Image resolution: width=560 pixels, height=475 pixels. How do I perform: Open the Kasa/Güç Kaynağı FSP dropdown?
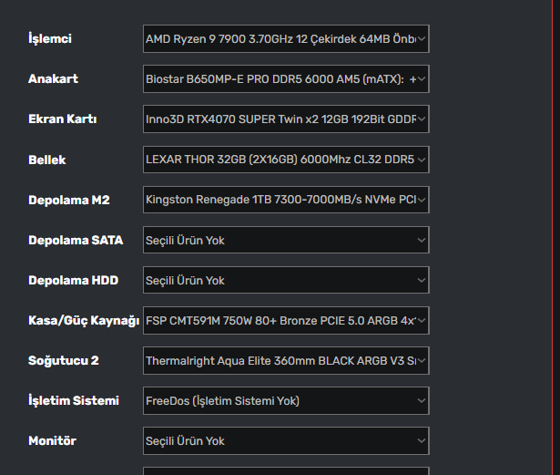(x=285, y=320)
